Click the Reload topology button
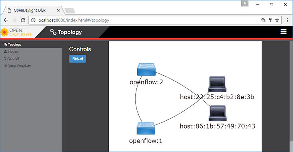The image size is (293, 152). tap(78, 59)
